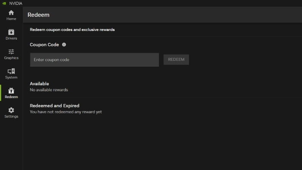Click the System computer icon

11,71
